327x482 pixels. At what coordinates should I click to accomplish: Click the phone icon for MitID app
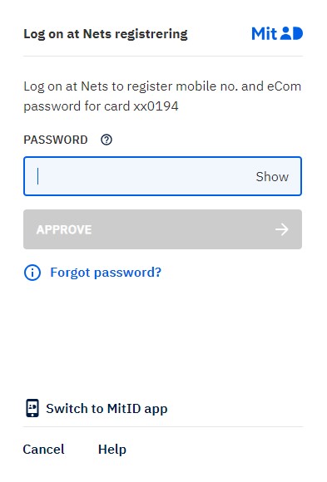[x=32, y=408]
